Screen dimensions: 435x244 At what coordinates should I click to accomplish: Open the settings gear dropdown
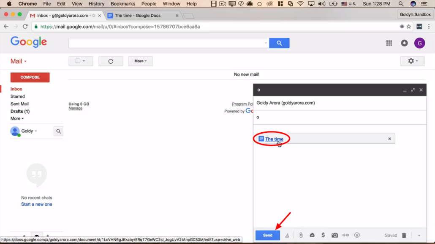tap(413, 61)
